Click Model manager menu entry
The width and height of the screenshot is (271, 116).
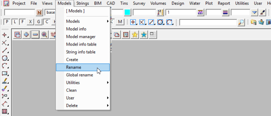[x=81, y=37]
